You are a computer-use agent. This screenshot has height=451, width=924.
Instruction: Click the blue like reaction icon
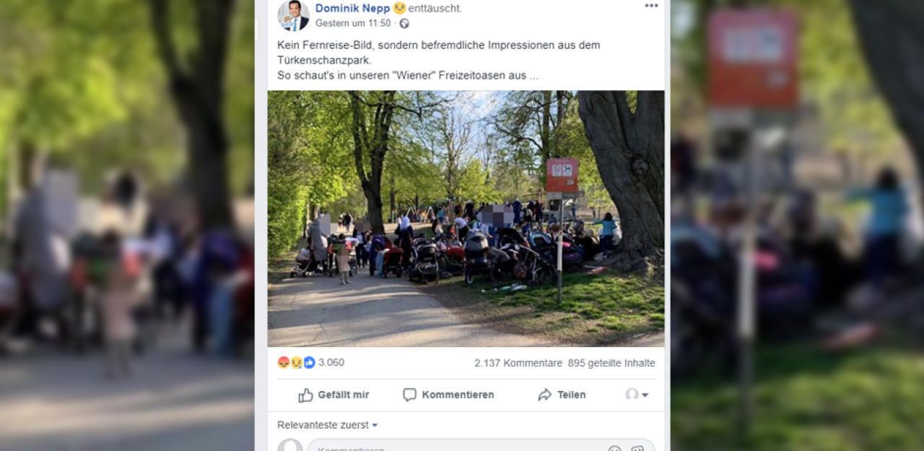click(x=309, y=362)
